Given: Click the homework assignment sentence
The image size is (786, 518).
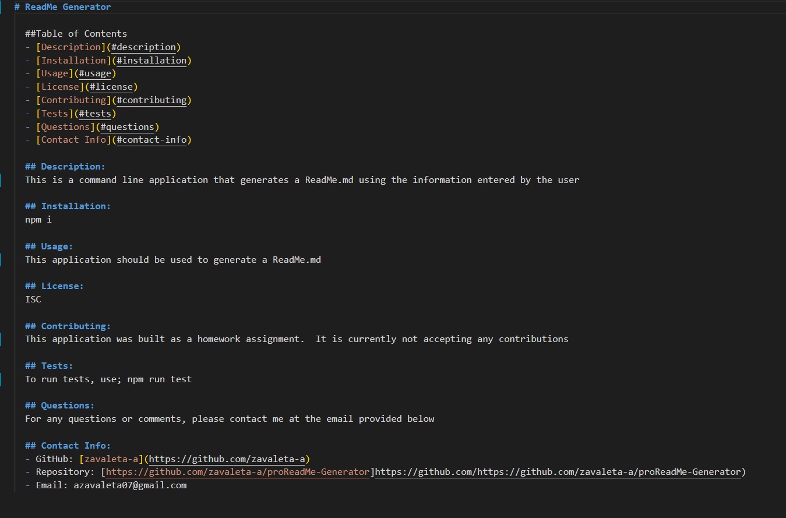Looking at the screenshot, I should 297,339.
